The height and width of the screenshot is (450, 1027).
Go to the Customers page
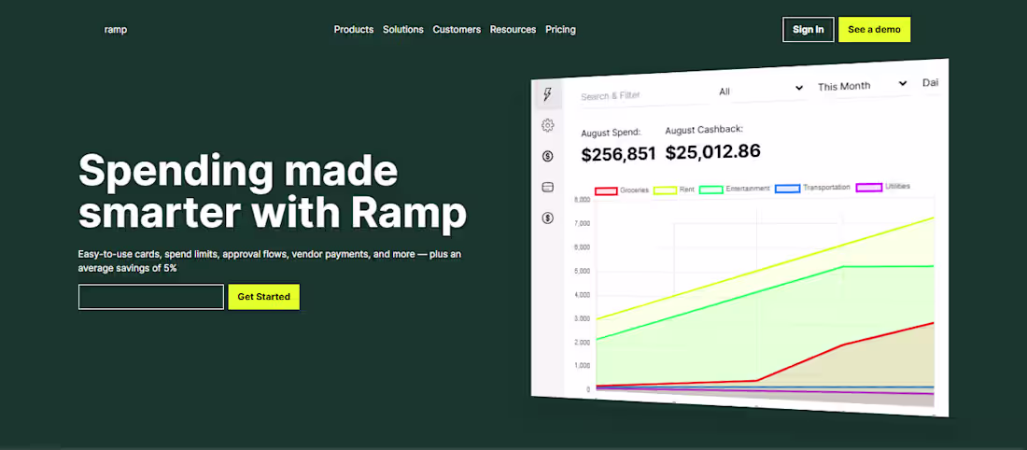tap(457, 30)
